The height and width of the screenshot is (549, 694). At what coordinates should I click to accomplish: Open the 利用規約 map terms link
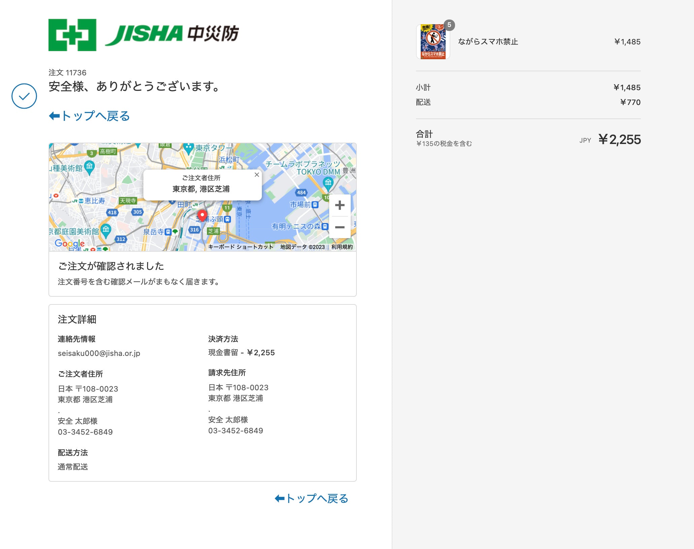(x=342, y=247)
